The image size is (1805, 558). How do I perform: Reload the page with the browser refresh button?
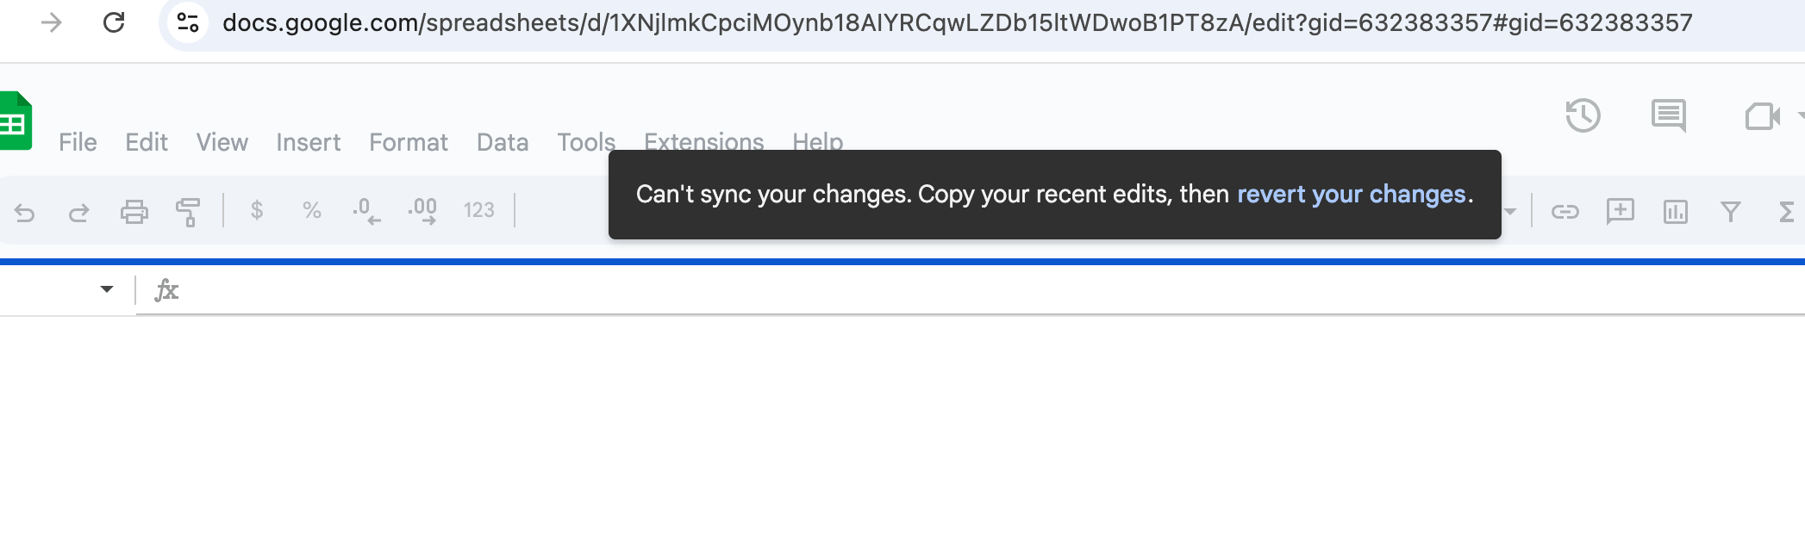[114, 22]
